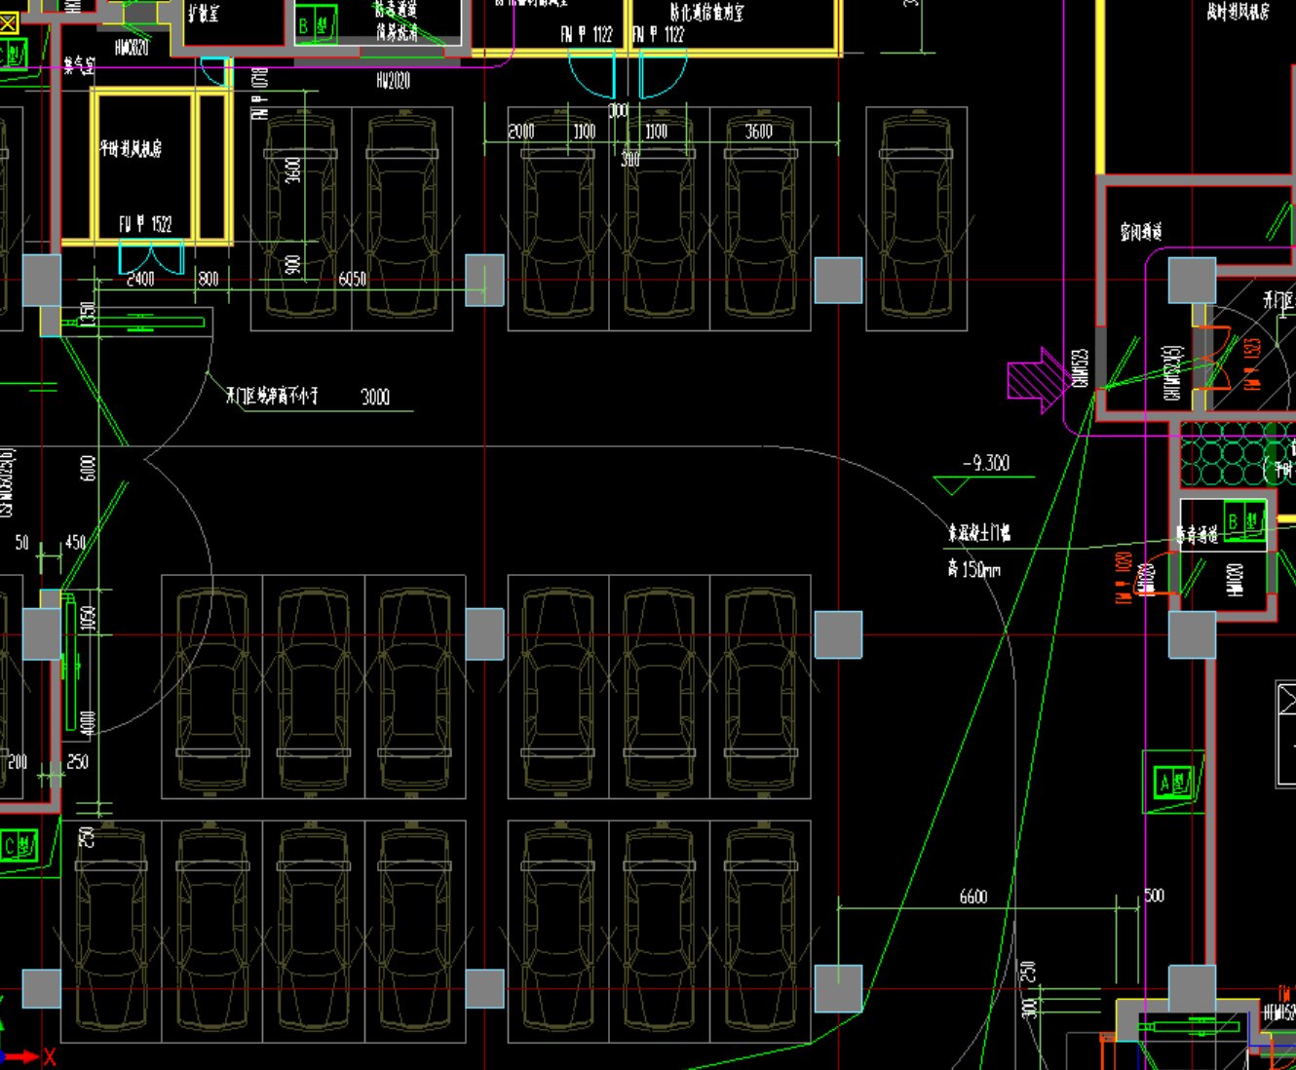Select the vertical 900 dimension text
The height and width of the screenshot is (1070, 1296).
(293, 265)
